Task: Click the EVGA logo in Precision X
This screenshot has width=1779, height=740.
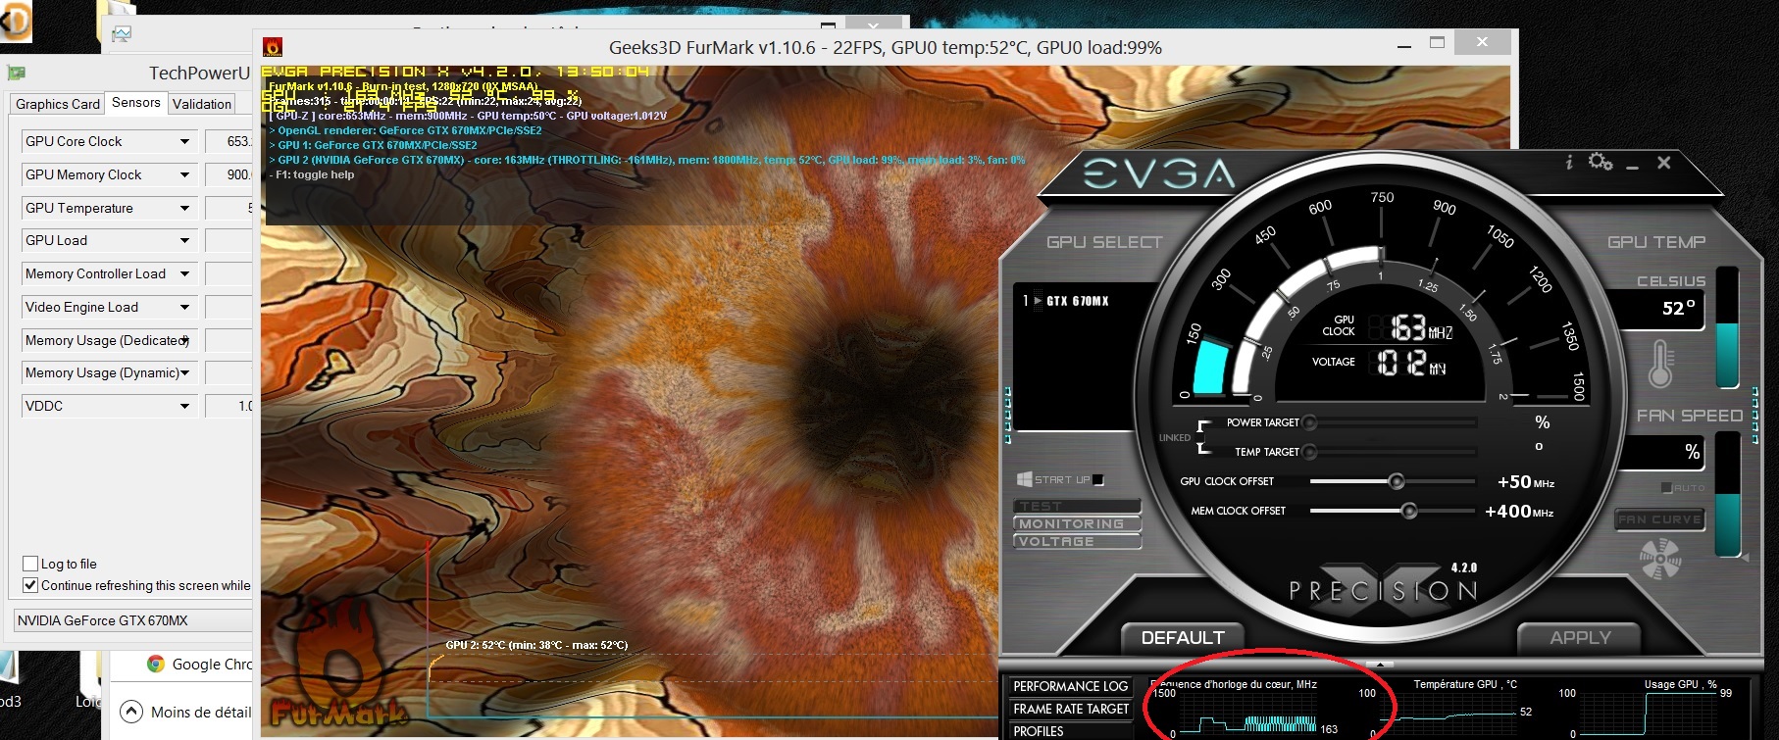Action: tap(1158, 174)
